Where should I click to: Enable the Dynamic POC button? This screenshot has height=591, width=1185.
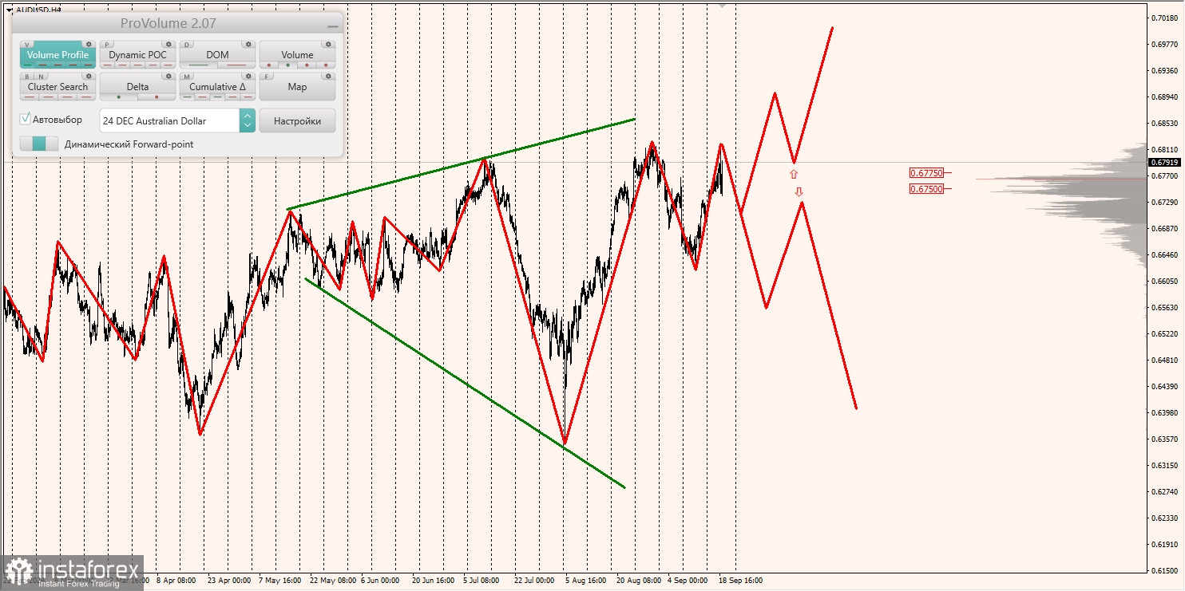click(137, 54)
